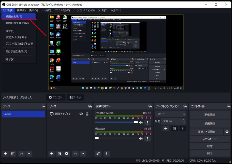Undock the コントロール panel with its popout icon
The height and width of the screenshot is (164, 232).
pos(228,106)
